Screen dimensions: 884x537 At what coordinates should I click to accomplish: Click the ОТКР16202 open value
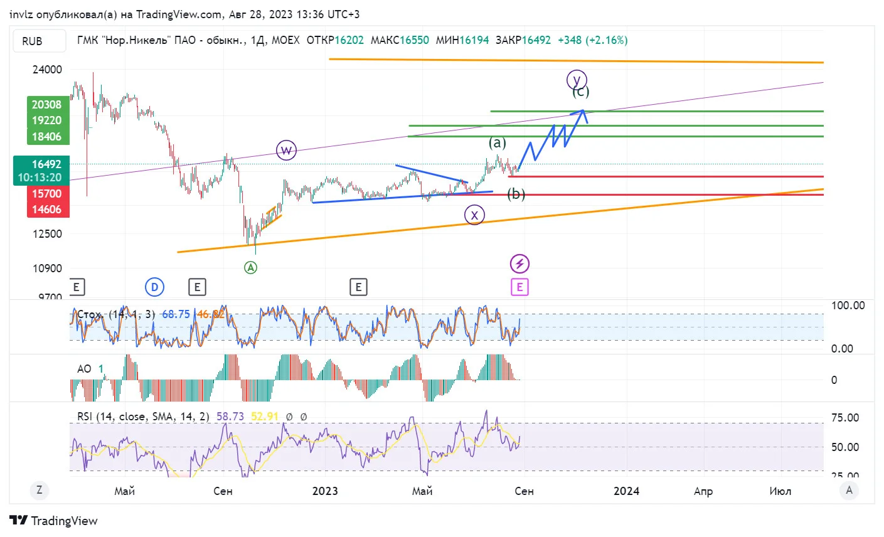click(335, 40)
